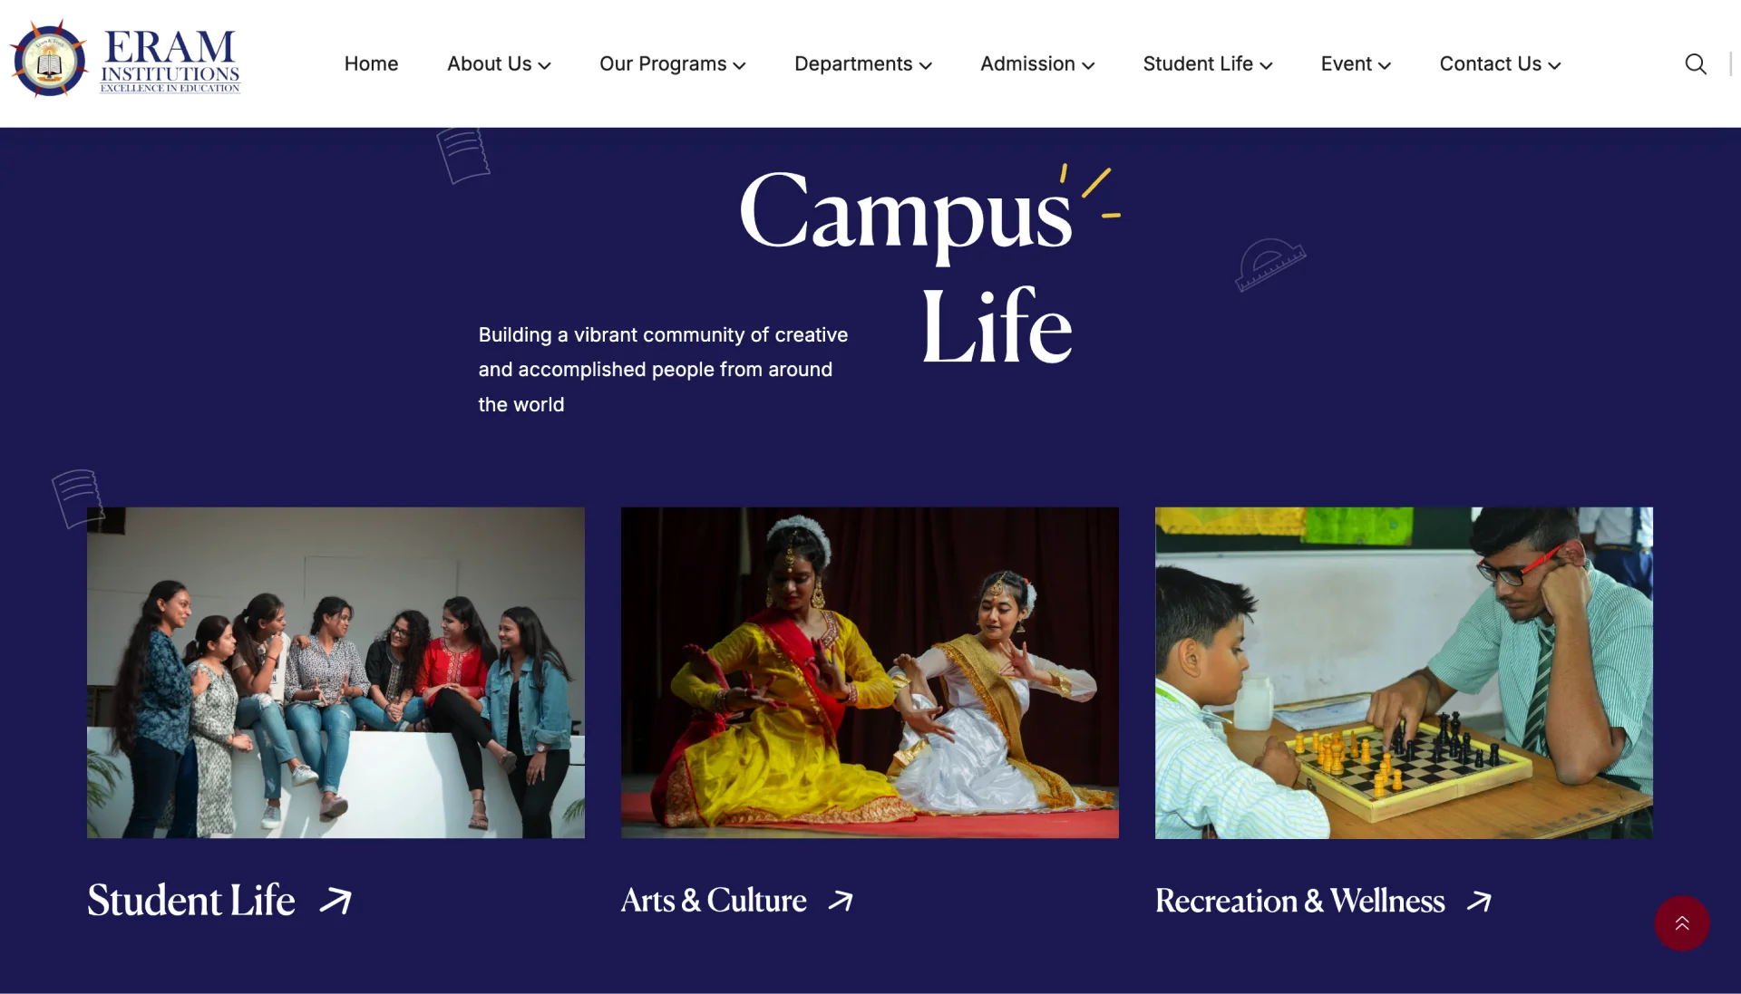Expand the Departments menu
The image size is (1741, 994).
(x=862, y=64)
